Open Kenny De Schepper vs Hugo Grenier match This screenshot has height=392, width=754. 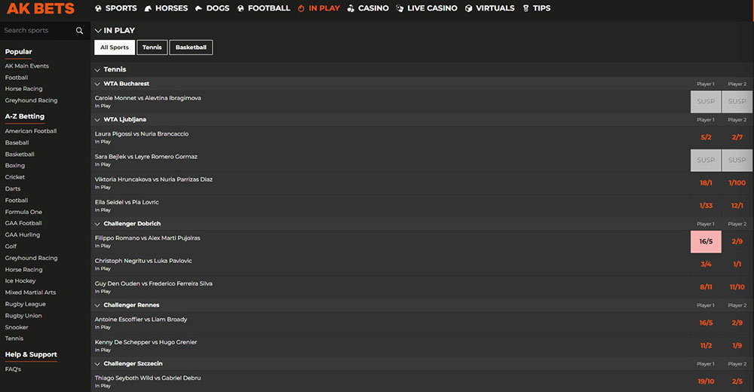coord(146,342)
